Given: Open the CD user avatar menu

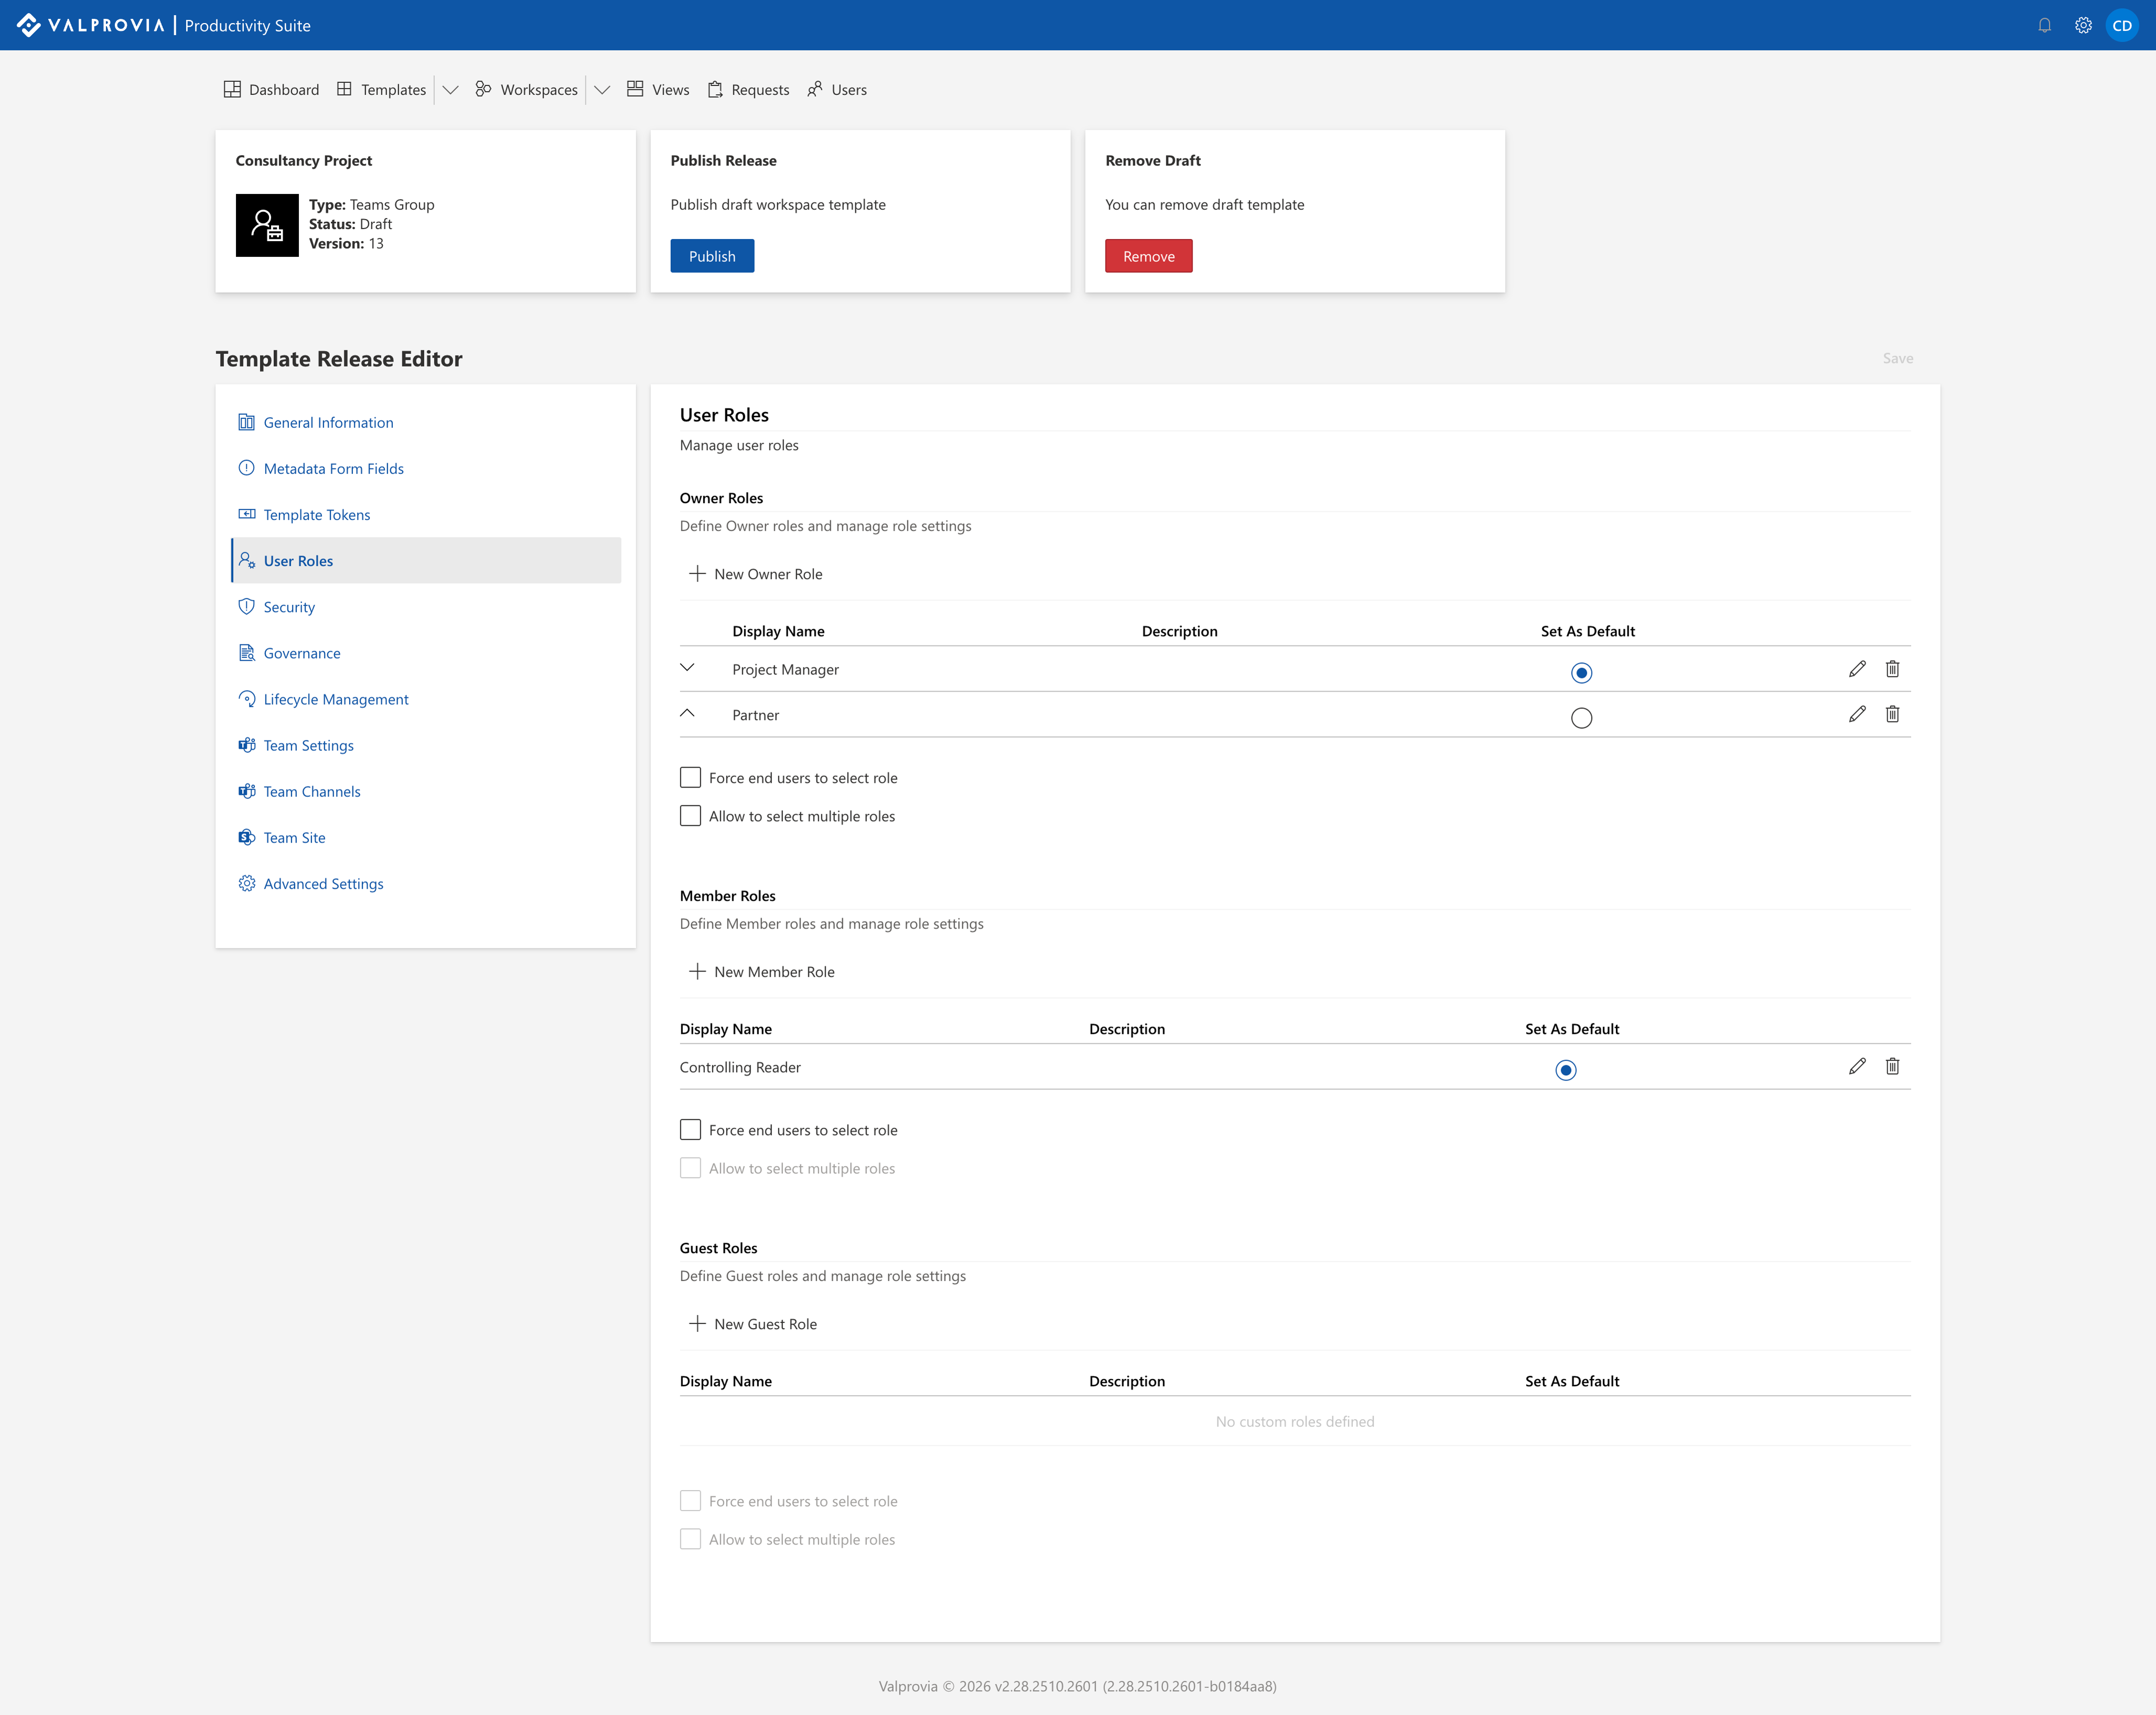Looking at the screenshot, I should (2123, 25).
